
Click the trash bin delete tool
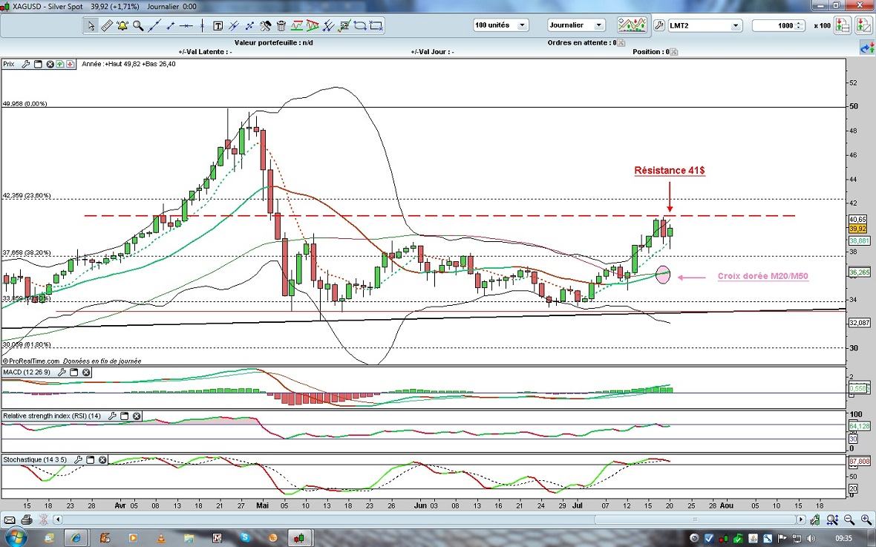[281, 26]
